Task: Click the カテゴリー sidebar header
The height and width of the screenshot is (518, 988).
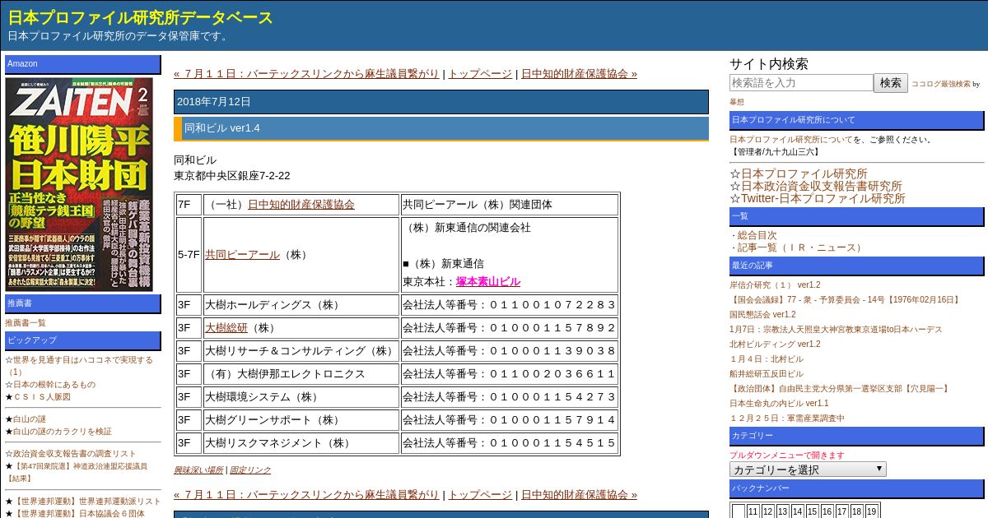Action: [856, 436]
